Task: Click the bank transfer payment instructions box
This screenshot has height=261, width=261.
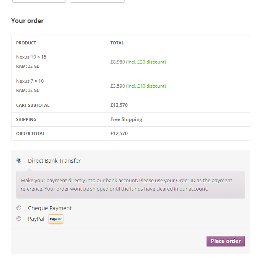Action: pyautogui.click(x=131, y=184)
